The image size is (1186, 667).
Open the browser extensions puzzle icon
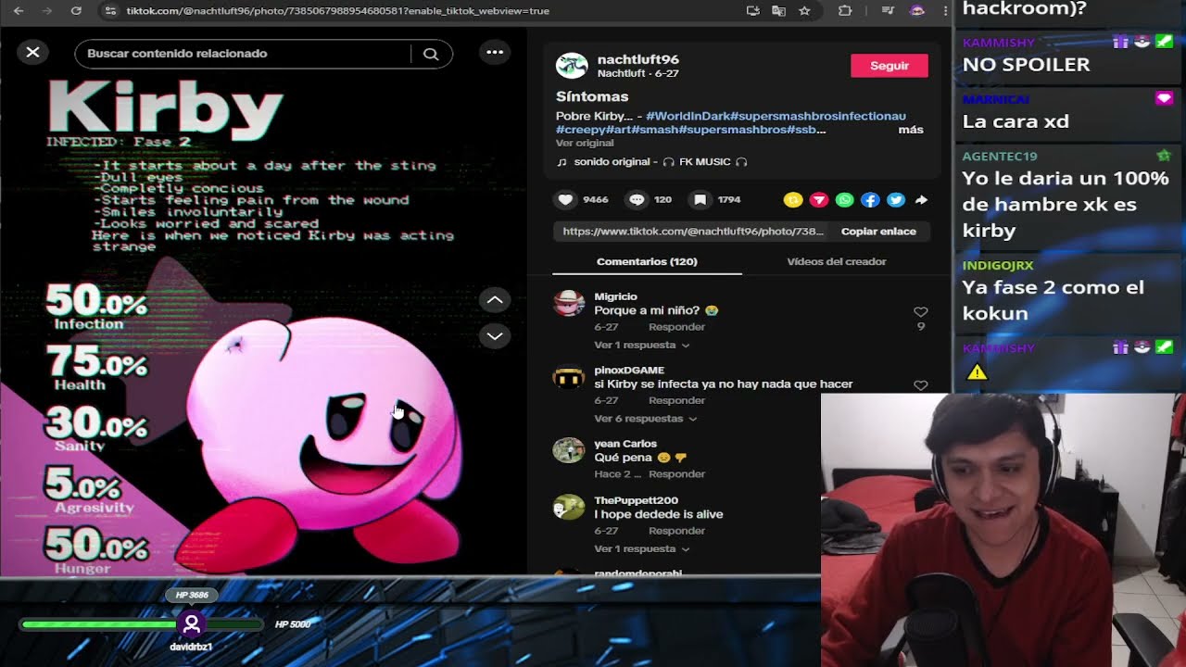pyautogui.click(x=845, y=10)
